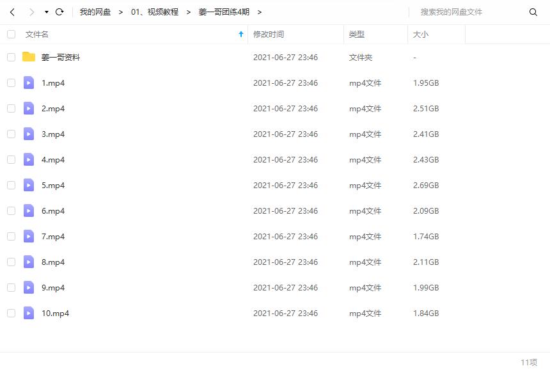
Task: Select file name 8.mp4
Action: point(53,262)
